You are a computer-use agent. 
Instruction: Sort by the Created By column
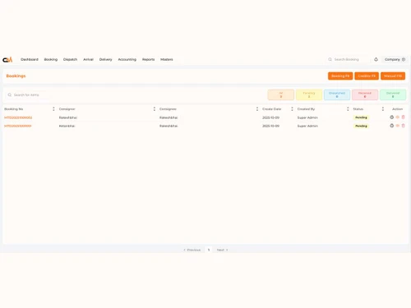348,109
